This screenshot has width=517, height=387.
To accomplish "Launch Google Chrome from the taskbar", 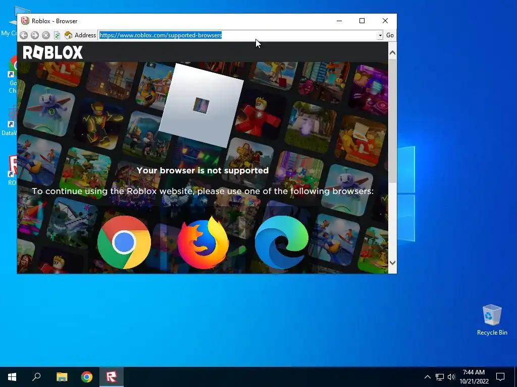I will coord(87,377).
